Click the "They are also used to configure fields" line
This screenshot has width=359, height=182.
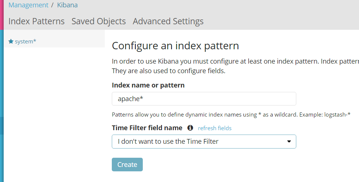168,71
